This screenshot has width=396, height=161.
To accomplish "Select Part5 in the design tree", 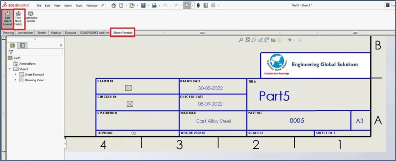I will [15, 58].
